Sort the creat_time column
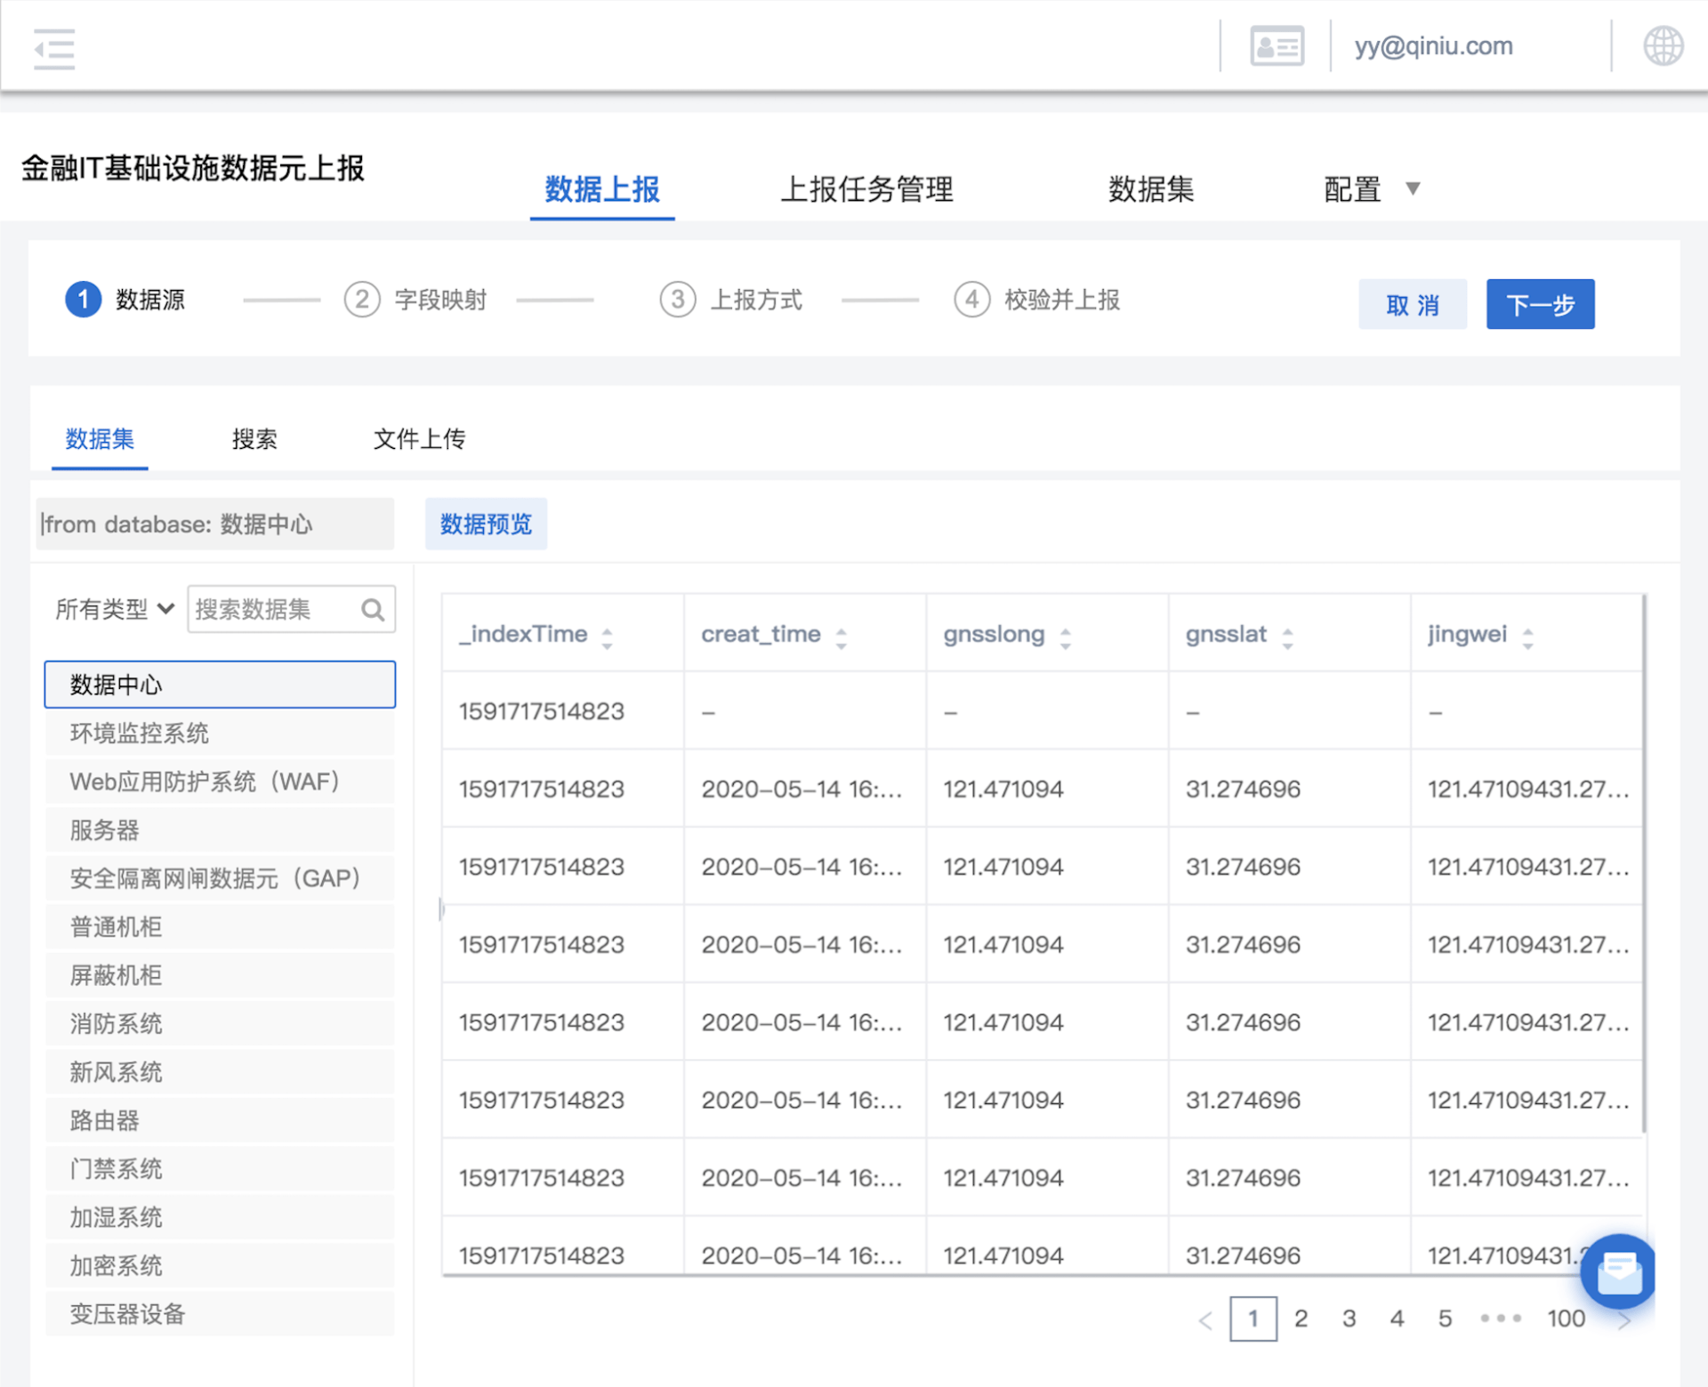1708x1387 pixels. (x=842, y=634)
